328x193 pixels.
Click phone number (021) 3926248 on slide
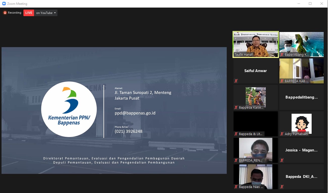point(128,132)
